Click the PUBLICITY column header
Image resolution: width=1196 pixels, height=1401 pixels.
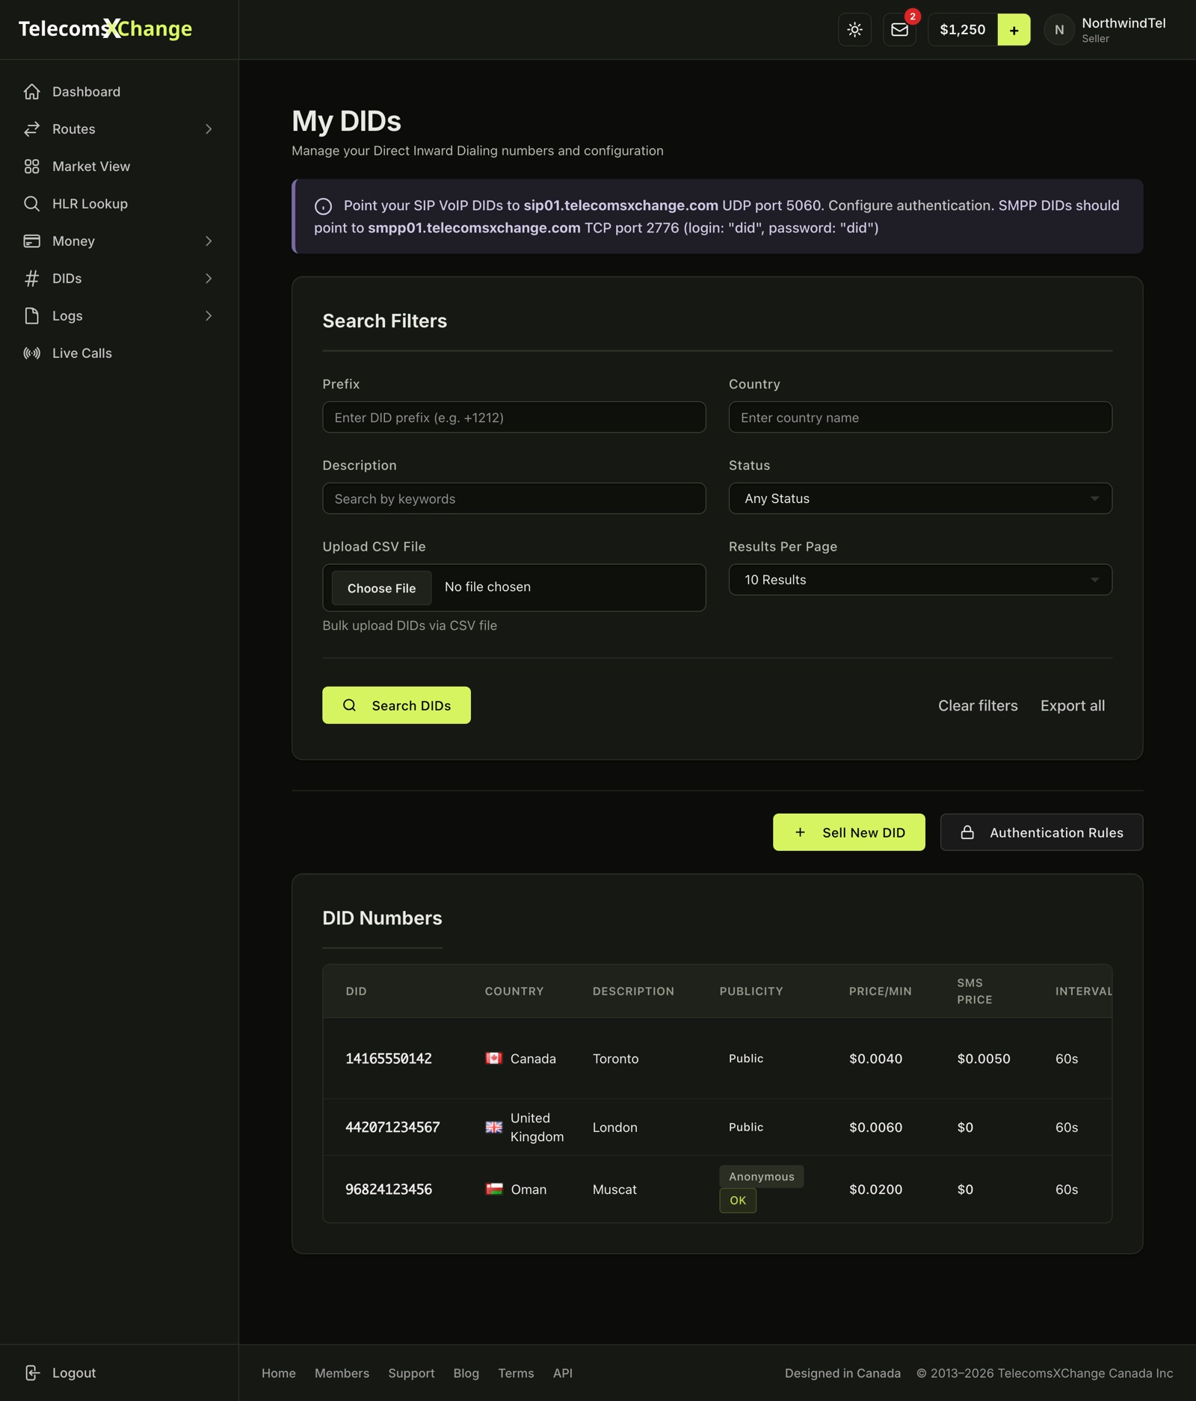pyautogui.click(x=751, y=992)
